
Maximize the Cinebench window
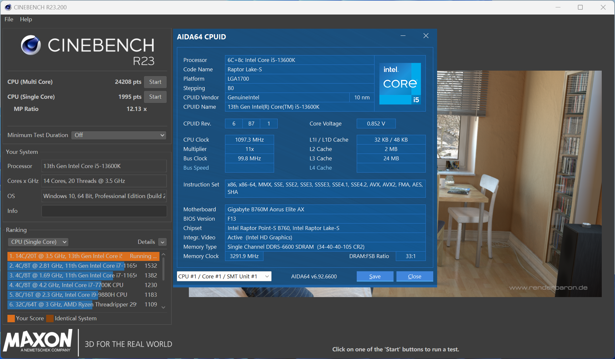click(580, 7)
